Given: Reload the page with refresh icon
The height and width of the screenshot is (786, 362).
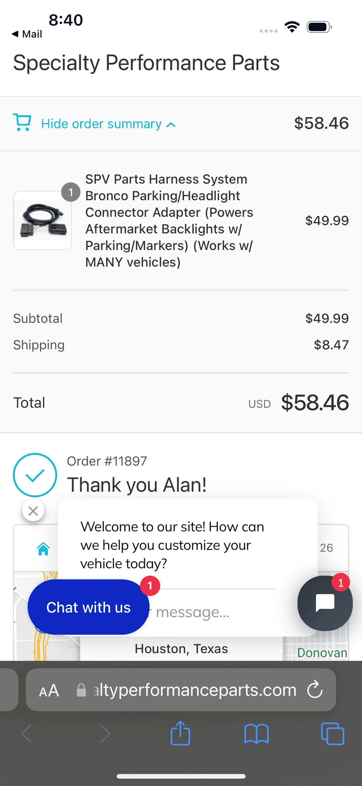Looking at the screenshot, I should [315, 690].
